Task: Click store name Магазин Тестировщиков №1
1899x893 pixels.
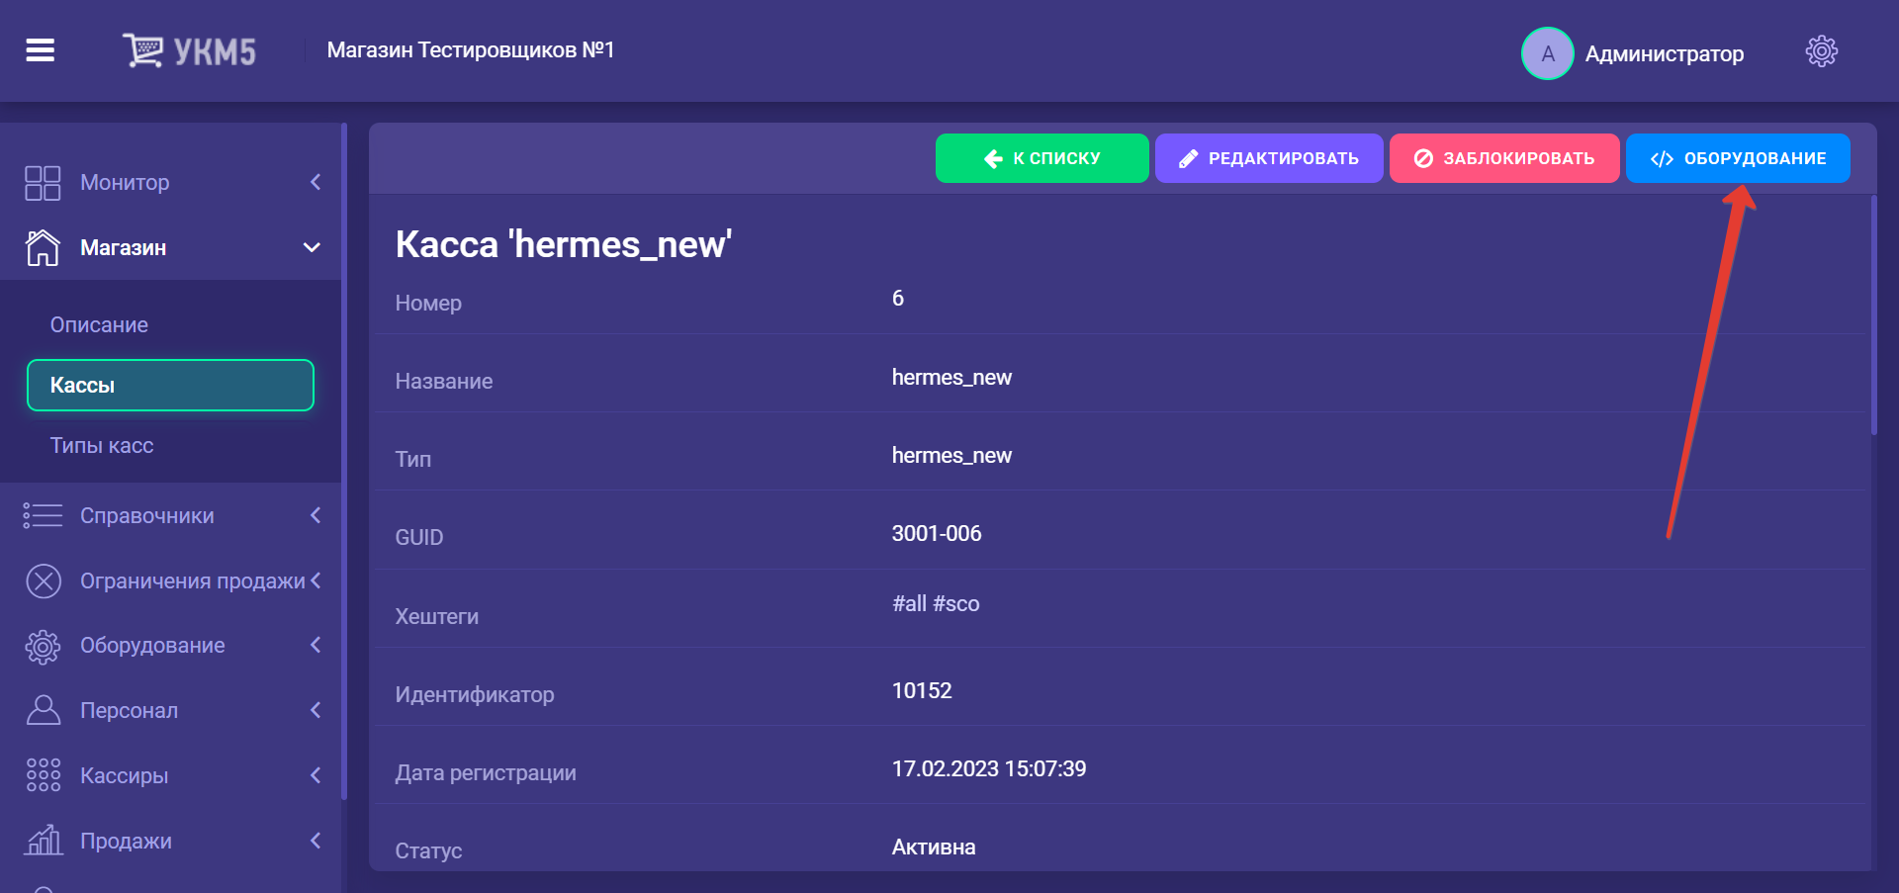Action: [471, 50]
